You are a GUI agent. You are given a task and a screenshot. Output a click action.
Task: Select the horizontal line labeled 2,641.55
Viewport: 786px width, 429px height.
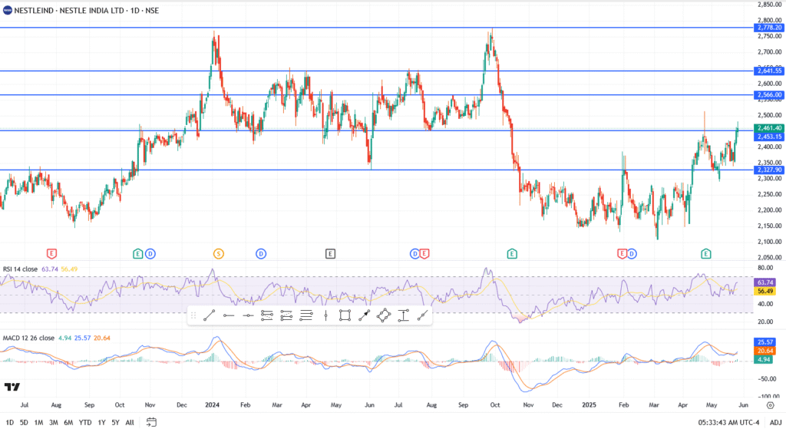coord(376,71)
